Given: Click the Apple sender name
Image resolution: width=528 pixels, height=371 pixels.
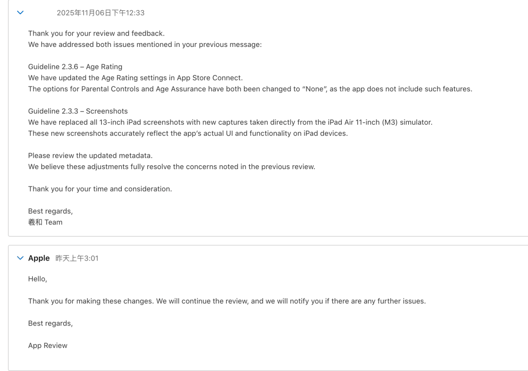Looking at the screenshot, I should (x=39, y=258).
